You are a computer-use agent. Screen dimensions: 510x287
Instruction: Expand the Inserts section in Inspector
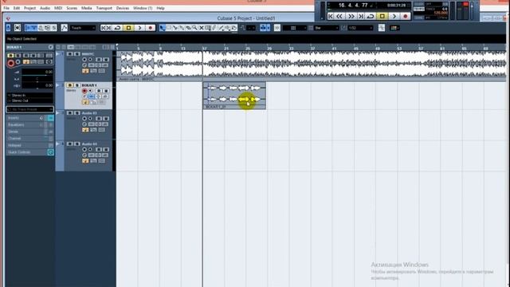point(30,118)
